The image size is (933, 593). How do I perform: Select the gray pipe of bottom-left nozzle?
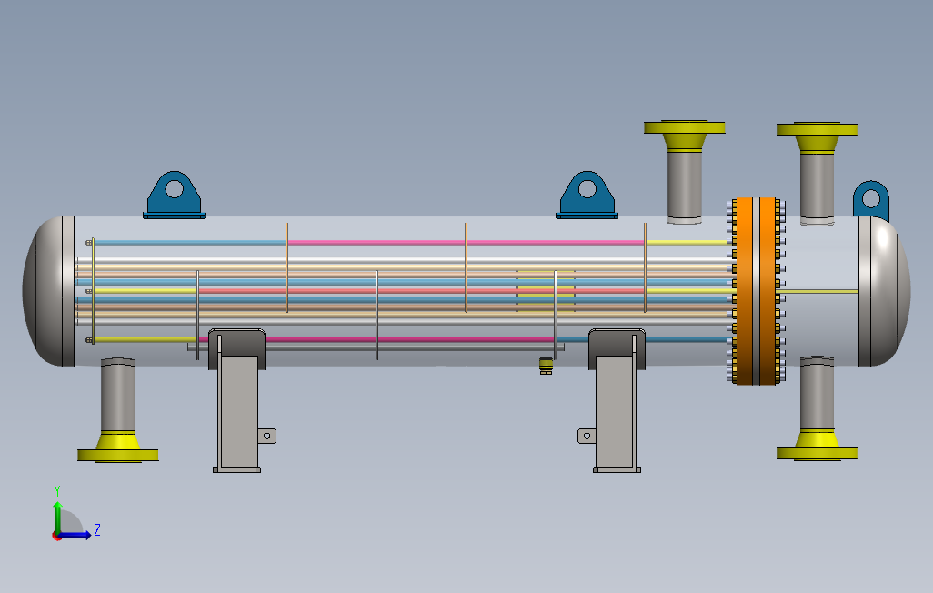118,394
